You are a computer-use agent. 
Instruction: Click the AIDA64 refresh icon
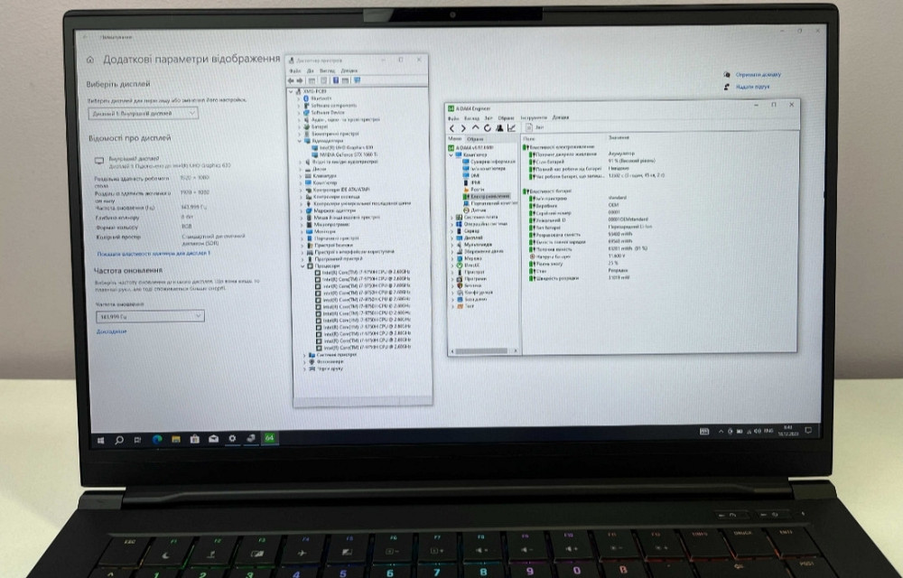tap(488, 128)
